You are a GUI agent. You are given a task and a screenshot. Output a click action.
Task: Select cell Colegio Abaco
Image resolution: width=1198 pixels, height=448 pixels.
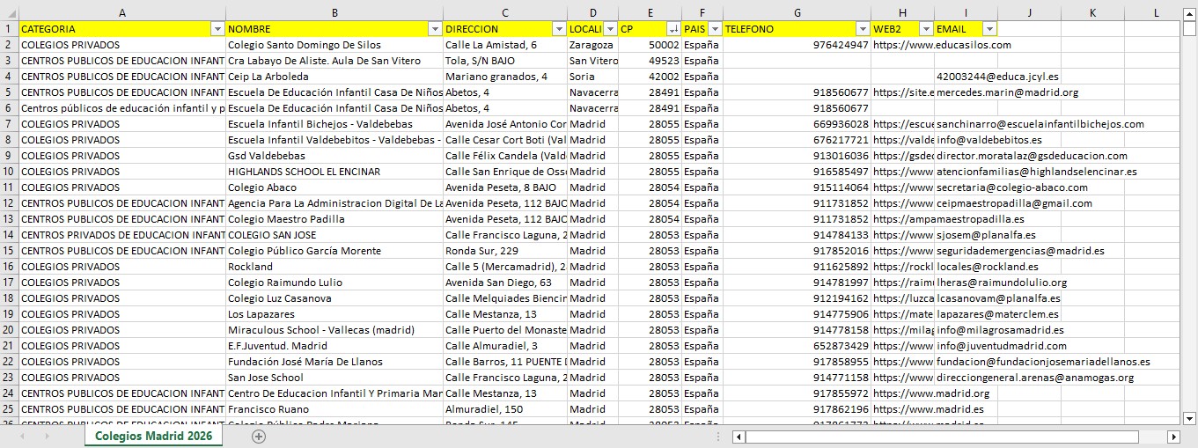334,187
